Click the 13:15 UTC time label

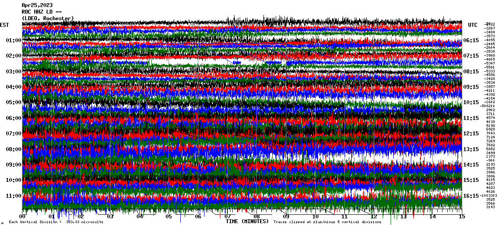[x=471, y=149]
